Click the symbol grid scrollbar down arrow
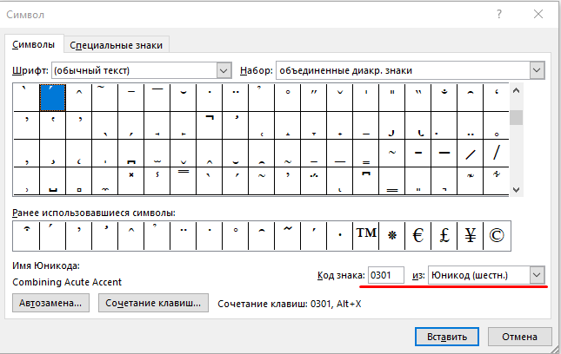The width and height of the screenshot is (561, 354). [x=516, y=189]
